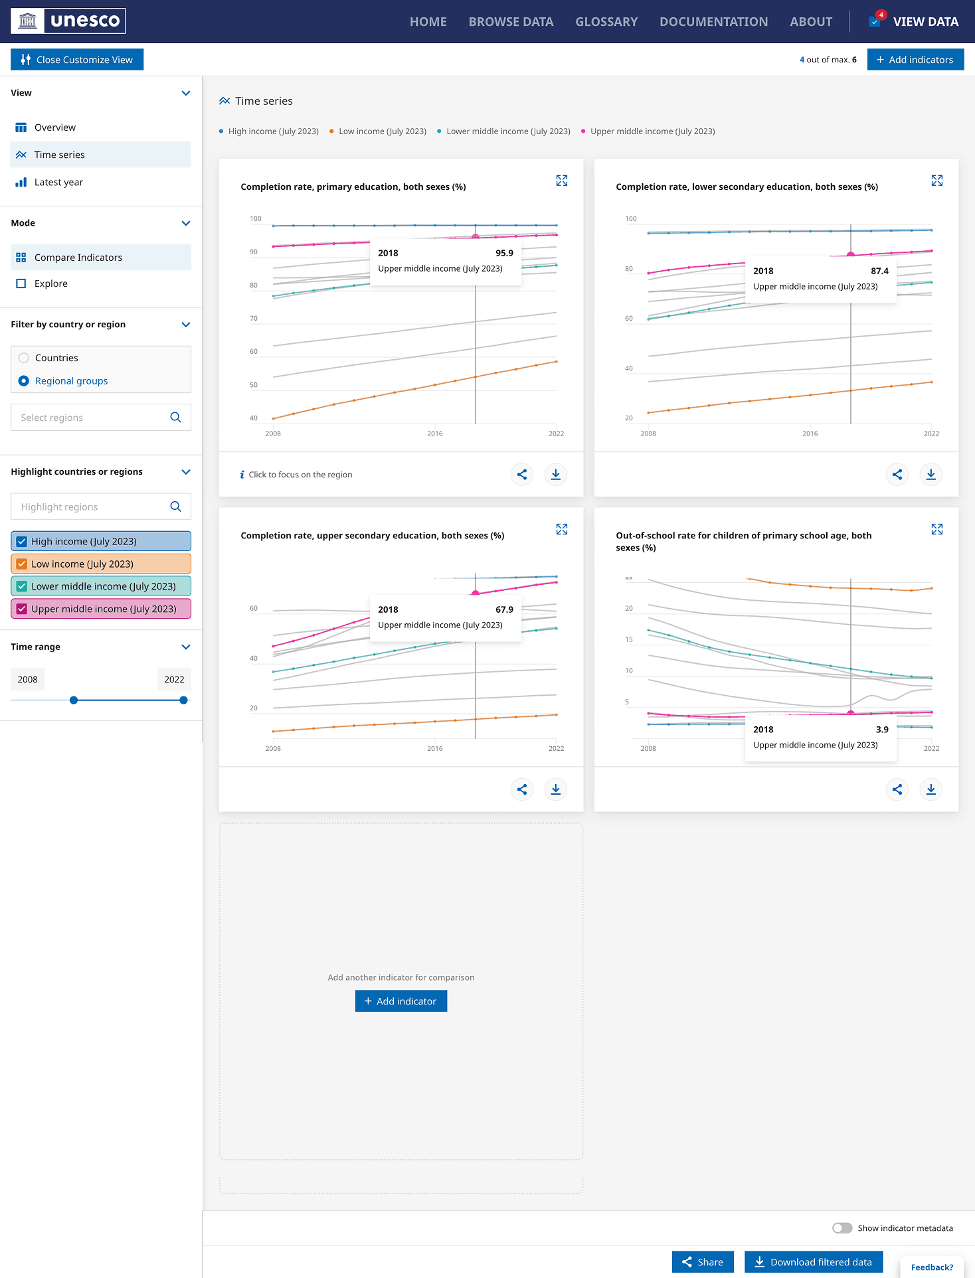This screenshot has height=1278, width=975.
Task: Uncheck High income (July 2023) highlight
Action: 22,542
